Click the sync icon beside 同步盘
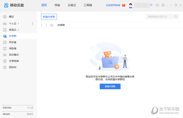Viewport: 183px width, 118px height. [5, 42]
